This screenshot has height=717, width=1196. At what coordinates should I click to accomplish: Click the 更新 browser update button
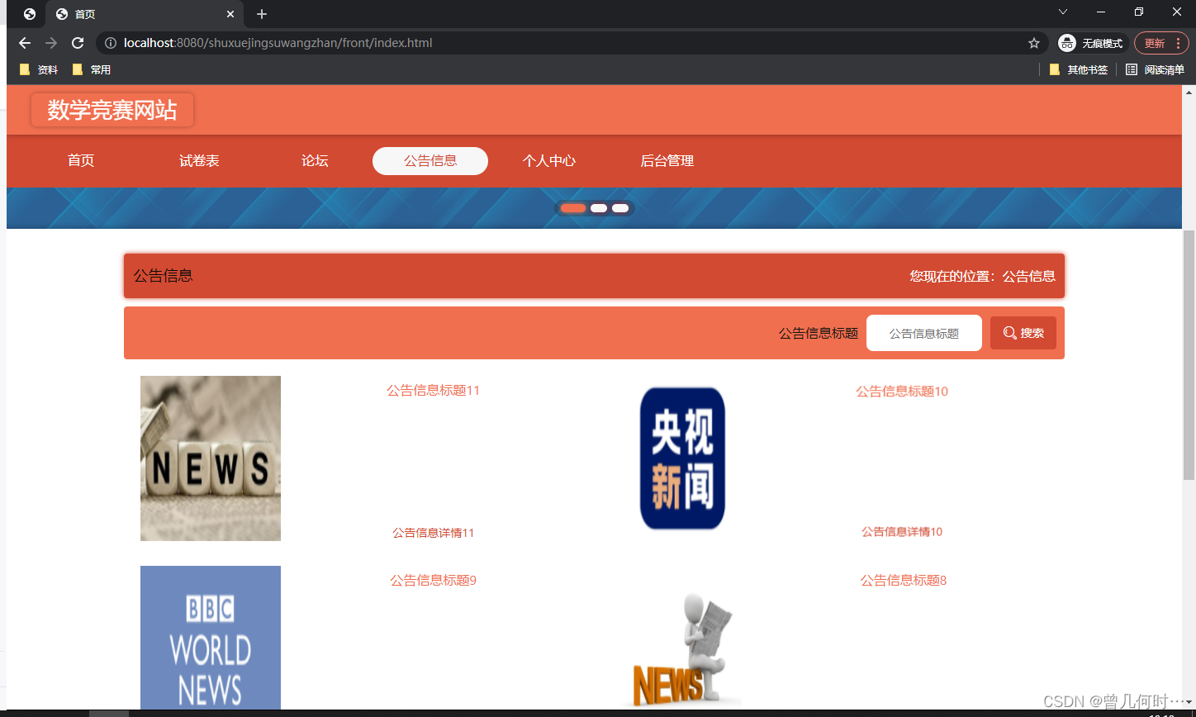tap(1161, 43)
